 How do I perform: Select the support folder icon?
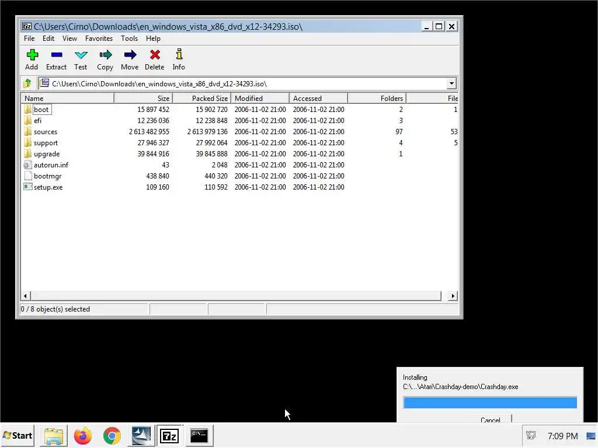(27, 143)
